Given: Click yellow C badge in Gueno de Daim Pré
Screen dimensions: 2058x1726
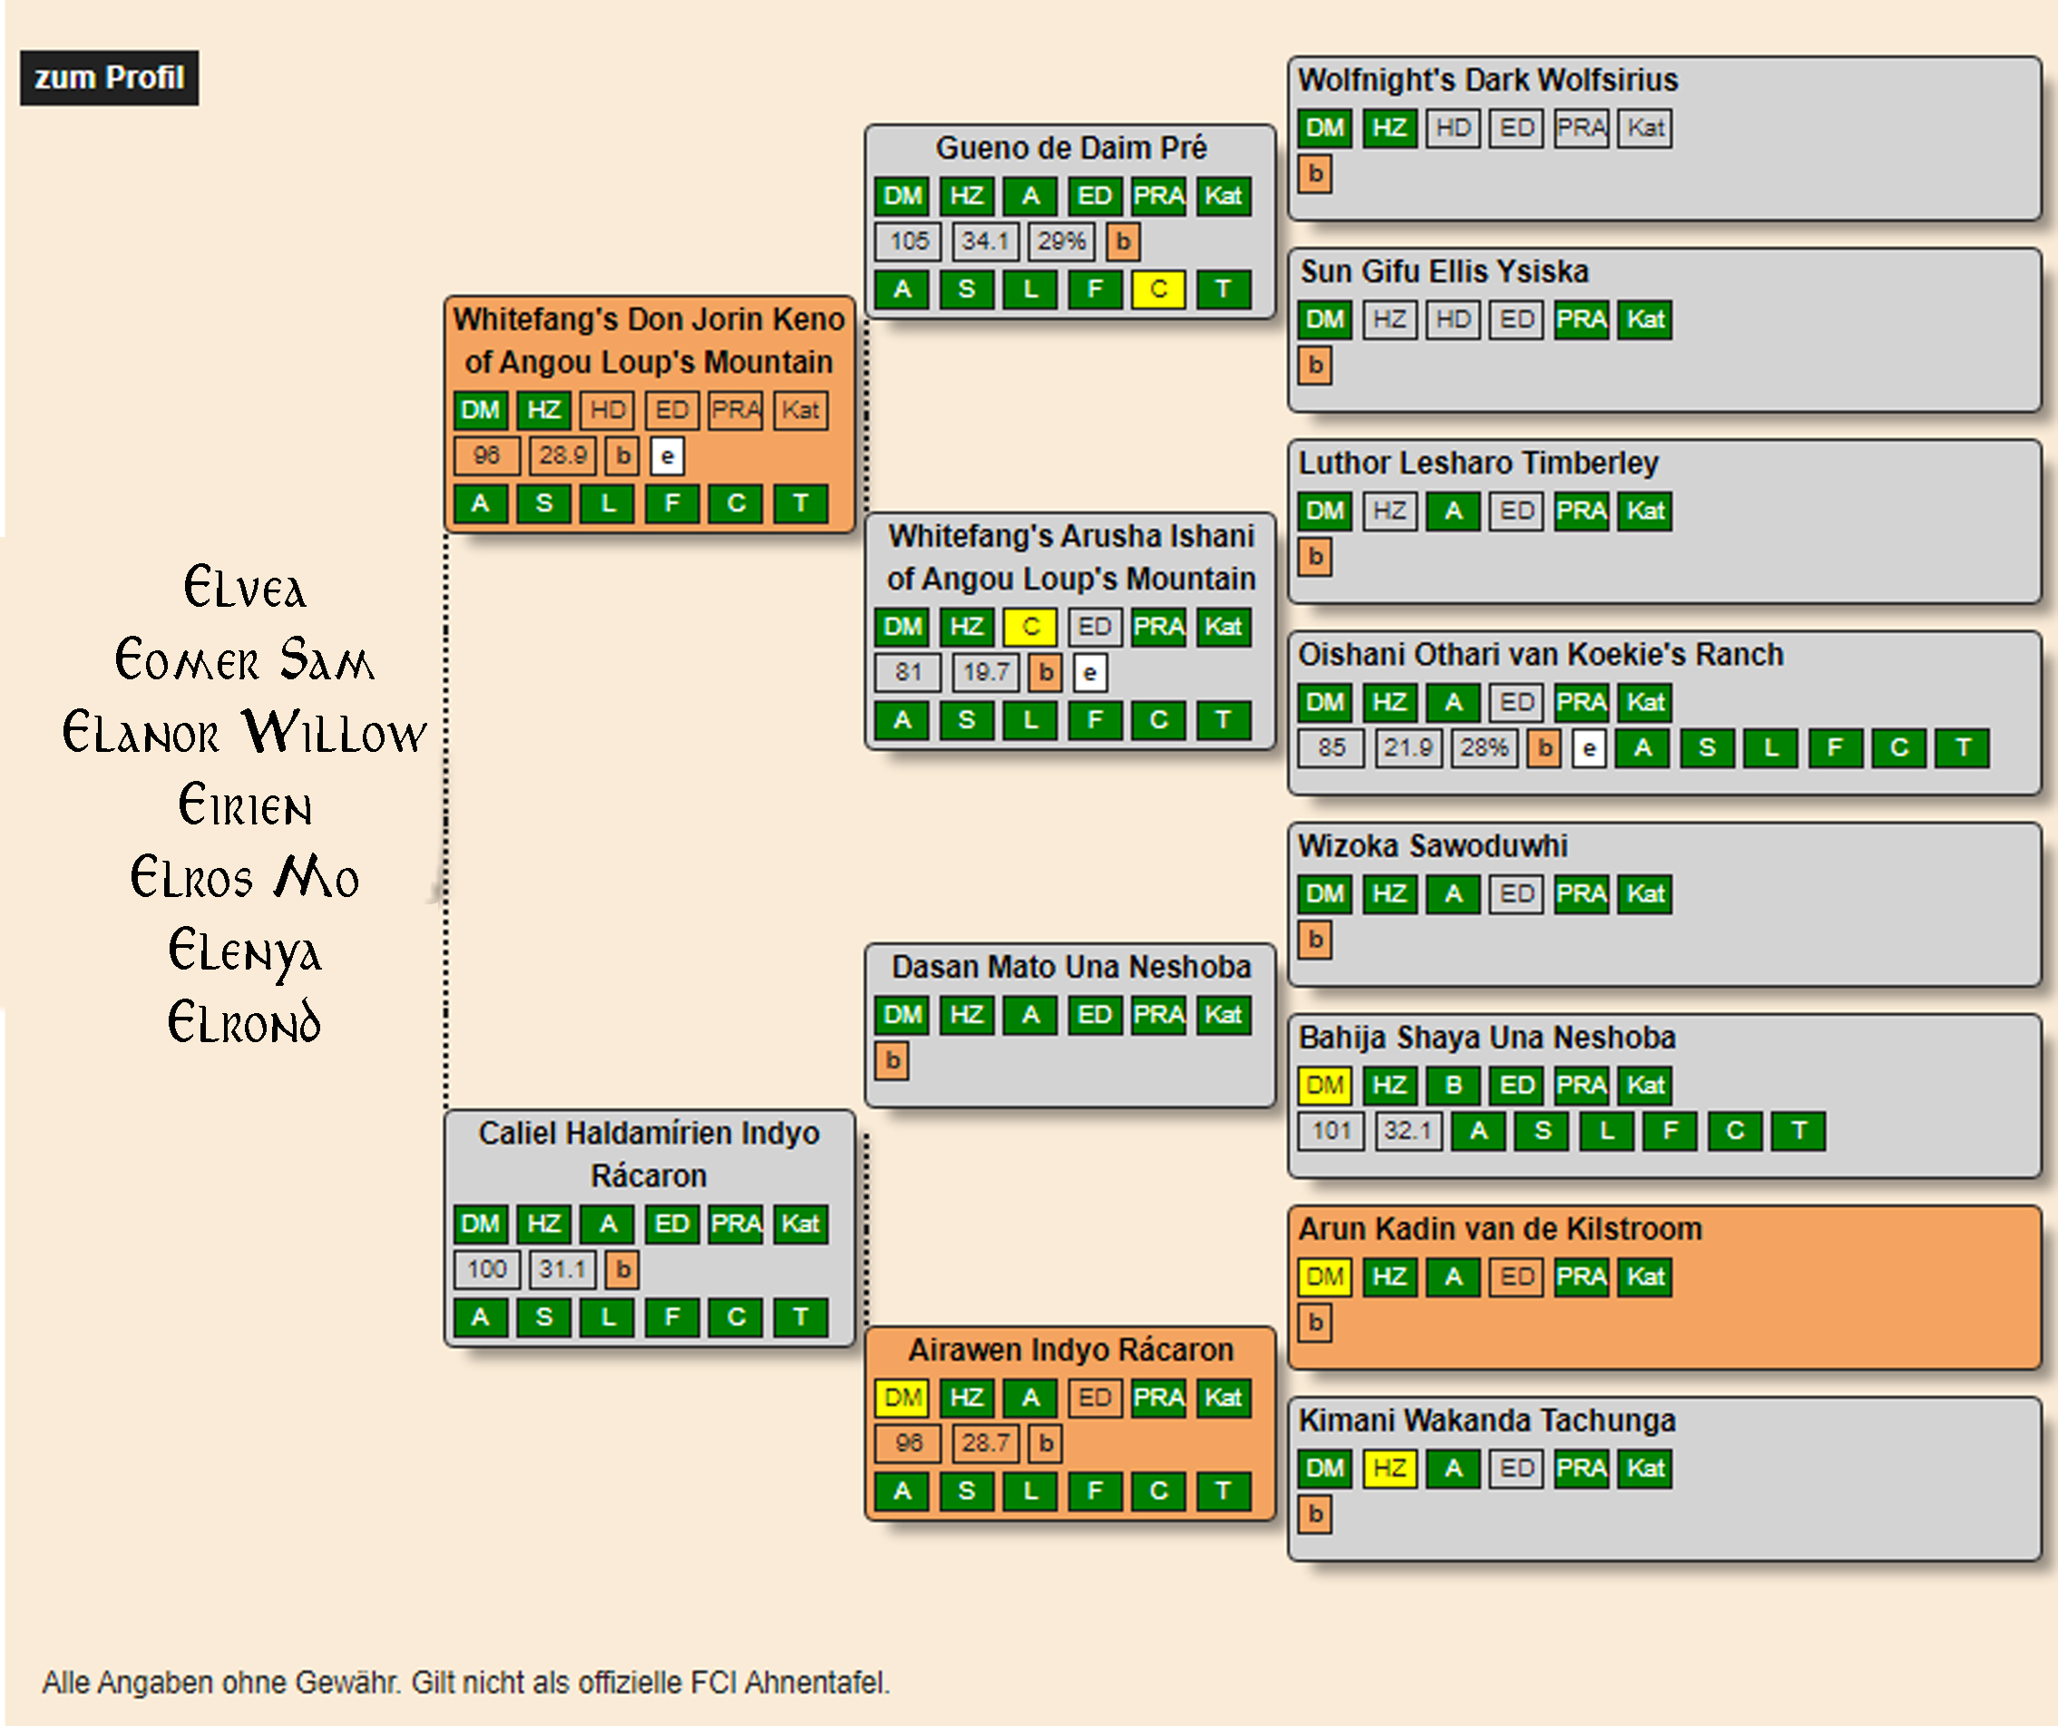Looking at the screenshot, I should pyautogui.click(x=1157, y=289).
